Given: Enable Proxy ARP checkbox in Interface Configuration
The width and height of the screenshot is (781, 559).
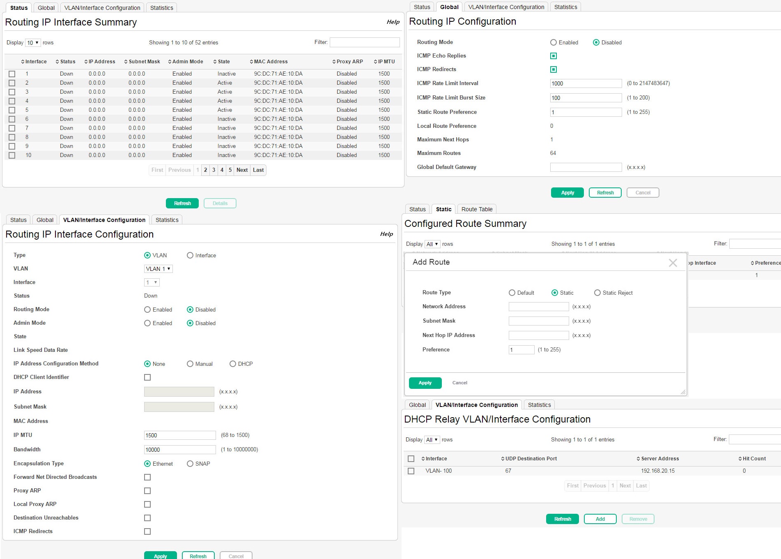Looking at the screenshot, I should [x=147, y=491].
